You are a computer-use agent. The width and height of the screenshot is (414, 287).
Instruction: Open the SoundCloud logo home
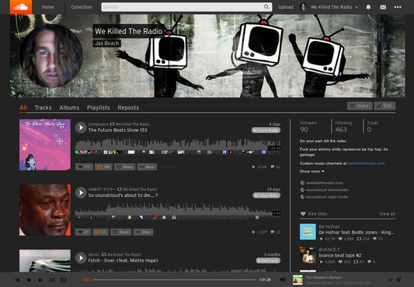tap(21, 7)
